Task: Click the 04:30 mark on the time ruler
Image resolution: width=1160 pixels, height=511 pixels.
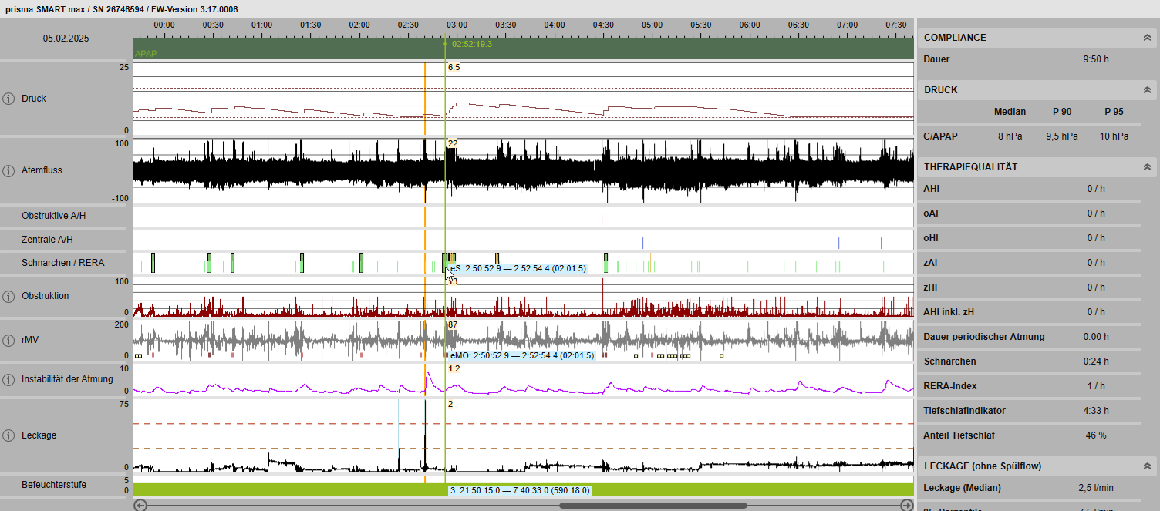Action: pyautogui.click(x=603, y=25)
